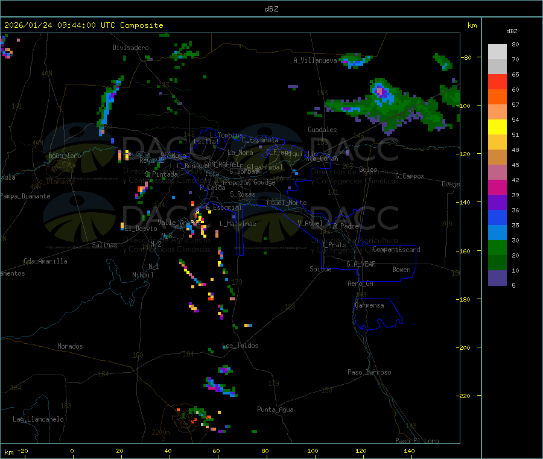This screenshot has height=459, width=543.
Task: Click the G_Campos location label
Action: coord(410,176)
